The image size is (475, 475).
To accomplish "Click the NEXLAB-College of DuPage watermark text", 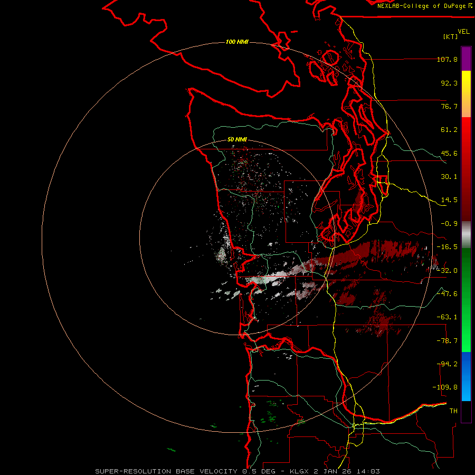I will coord(425,6).
